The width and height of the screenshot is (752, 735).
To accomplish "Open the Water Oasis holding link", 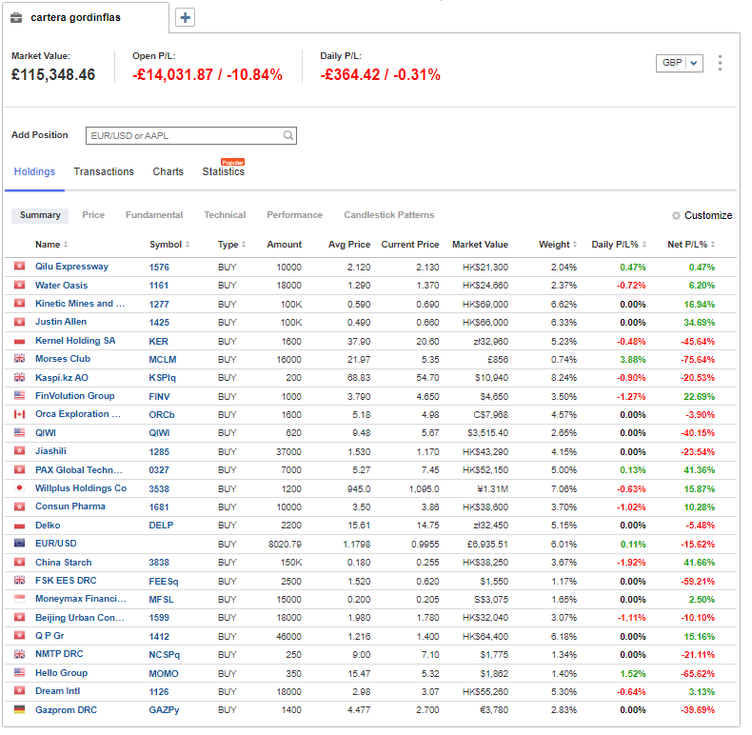I will click(61, 286).
